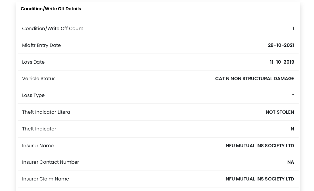Select the Loss Type label
This screenshot has height=191, width=314.
(x=33, y=95)
